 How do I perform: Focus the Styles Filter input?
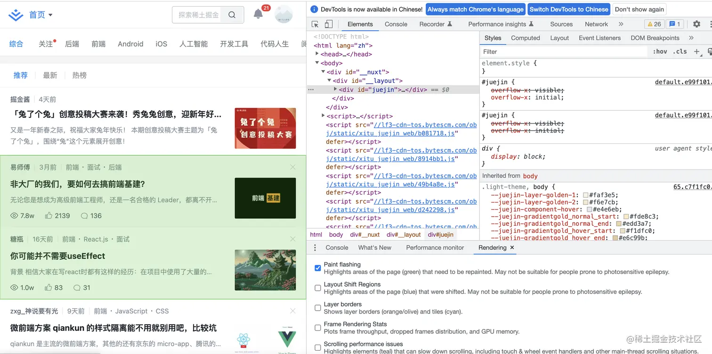click(565, 52)
